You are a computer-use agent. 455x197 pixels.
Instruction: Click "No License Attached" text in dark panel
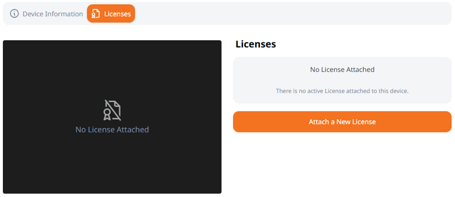112,129
